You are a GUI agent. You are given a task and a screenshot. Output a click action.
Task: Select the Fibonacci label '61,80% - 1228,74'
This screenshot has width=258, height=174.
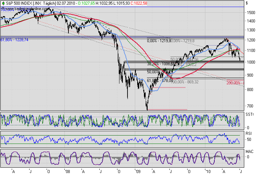tap(14, 40)
